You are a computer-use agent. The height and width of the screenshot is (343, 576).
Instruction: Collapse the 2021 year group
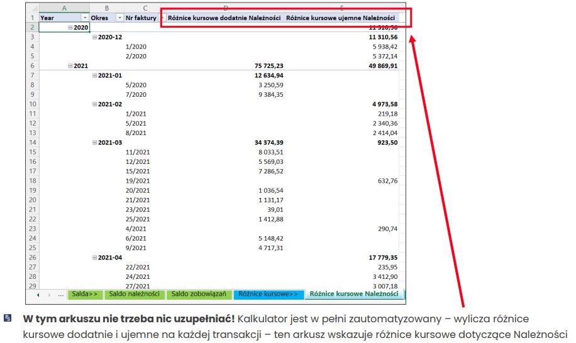pos(70,65)
